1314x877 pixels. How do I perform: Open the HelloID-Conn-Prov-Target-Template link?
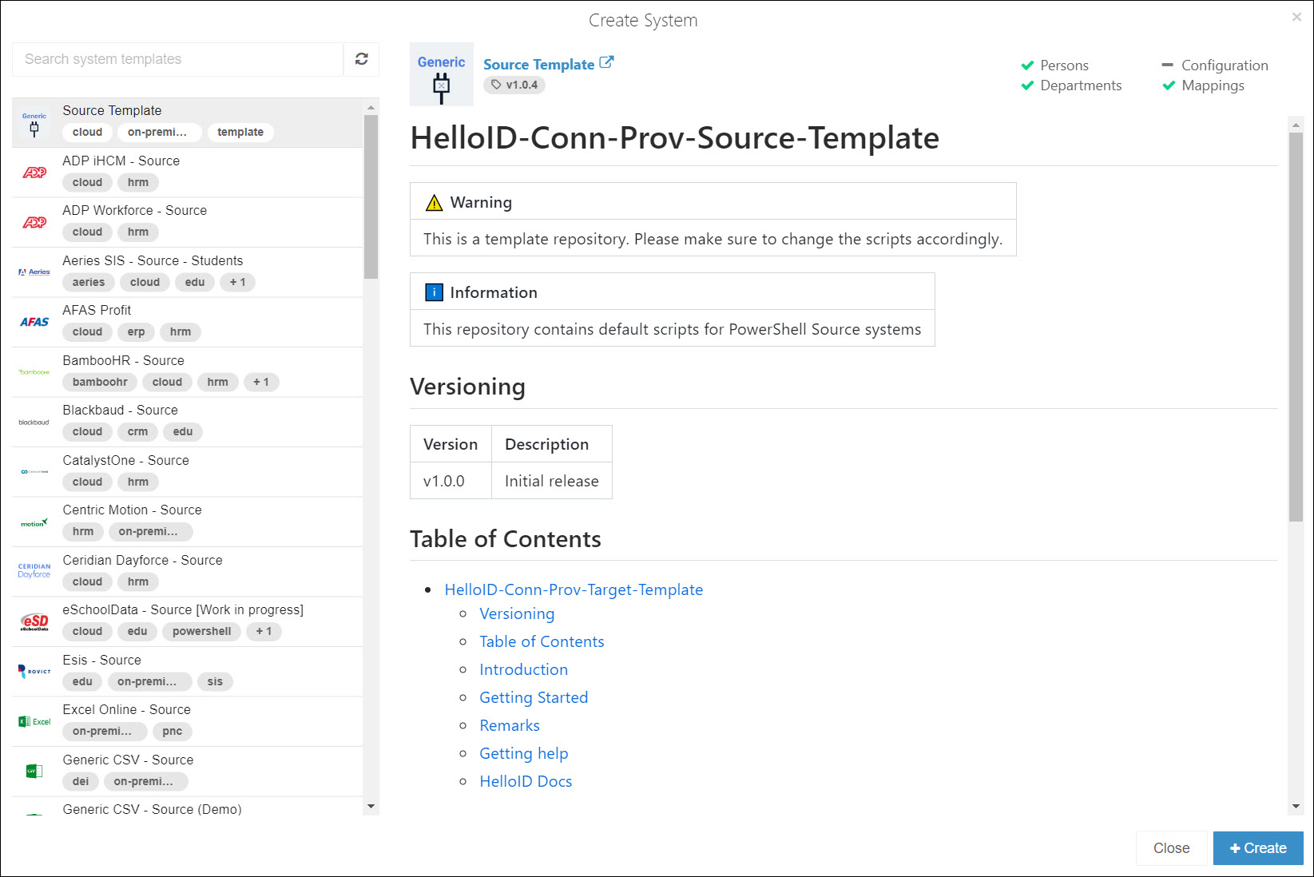tap(574, 589)
